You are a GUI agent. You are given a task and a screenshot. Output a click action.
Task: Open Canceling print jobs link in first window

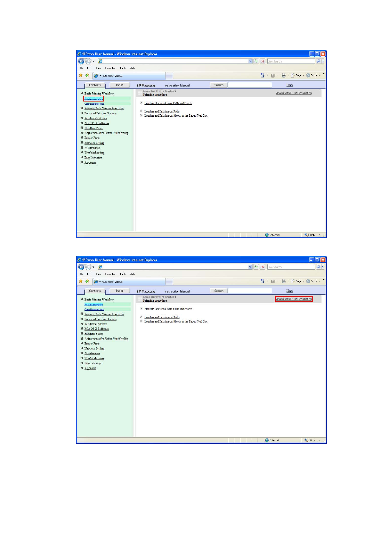(x=94, y=104)
